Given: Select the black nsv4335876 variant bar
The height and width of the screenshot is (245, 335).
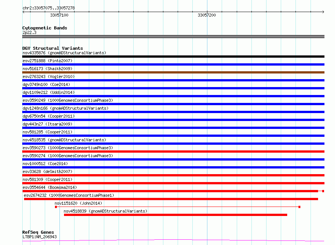Looking at the screenshot, I should pos(173,57).
